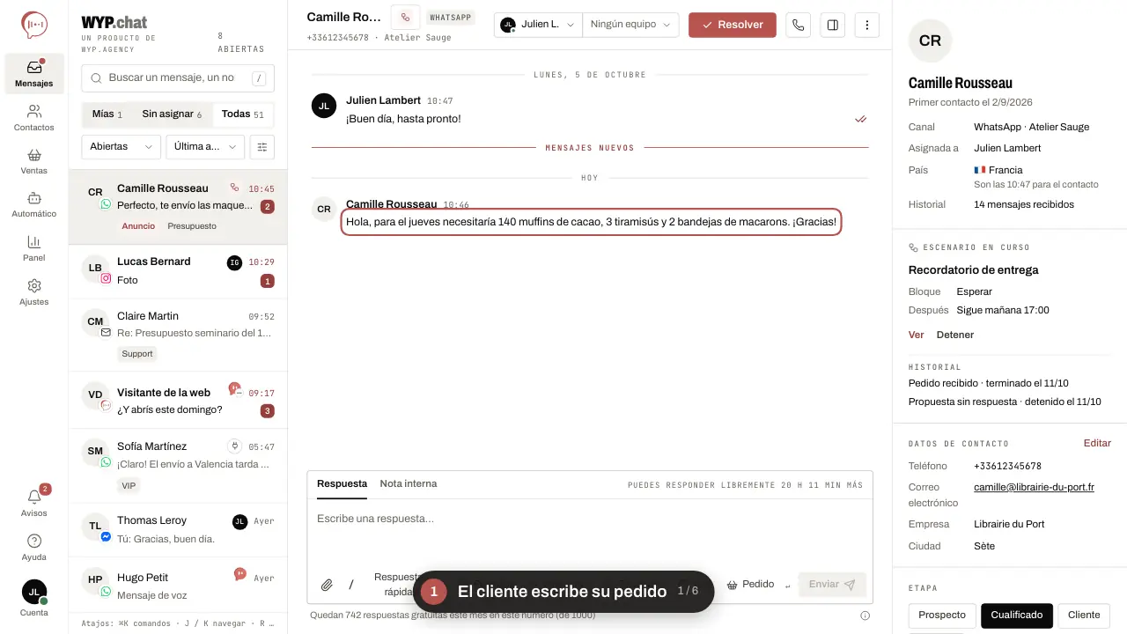The image size is (1127, 634).
Task: Open Claire Martin's email conversation
Action: coord(178,336)
